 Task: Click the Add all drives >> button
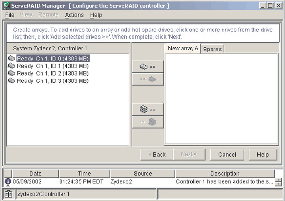148,109
